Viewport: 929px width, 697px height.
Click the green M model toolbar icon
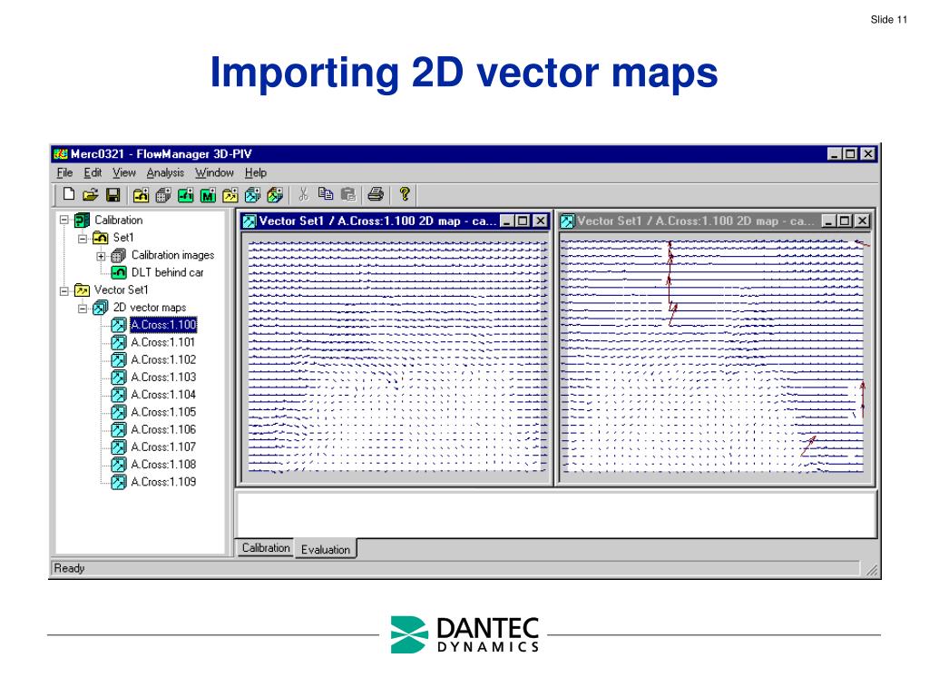pyautogui.click(x=208, y=194)
